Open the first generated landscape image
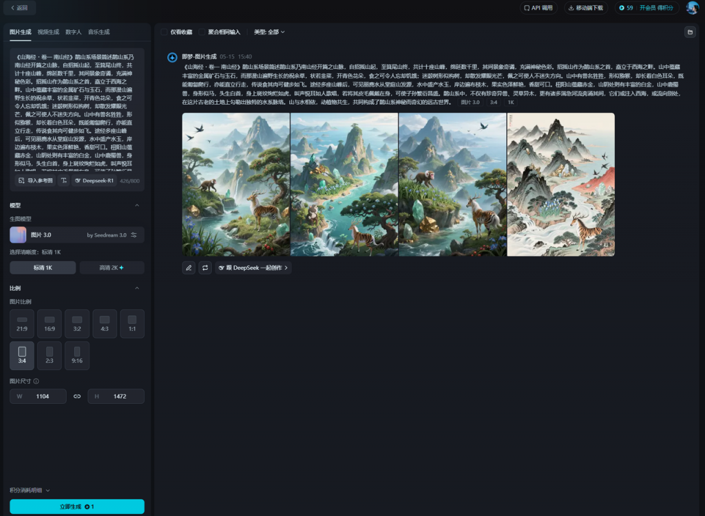 [236, 184]
